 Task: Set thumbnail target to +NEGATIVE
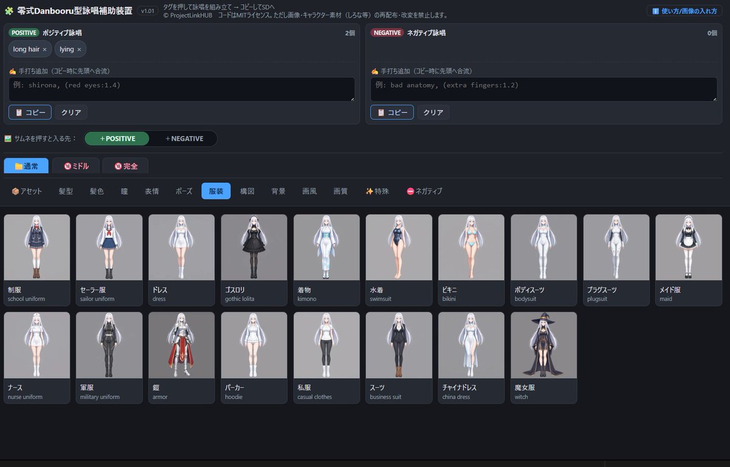pos(184,139)
